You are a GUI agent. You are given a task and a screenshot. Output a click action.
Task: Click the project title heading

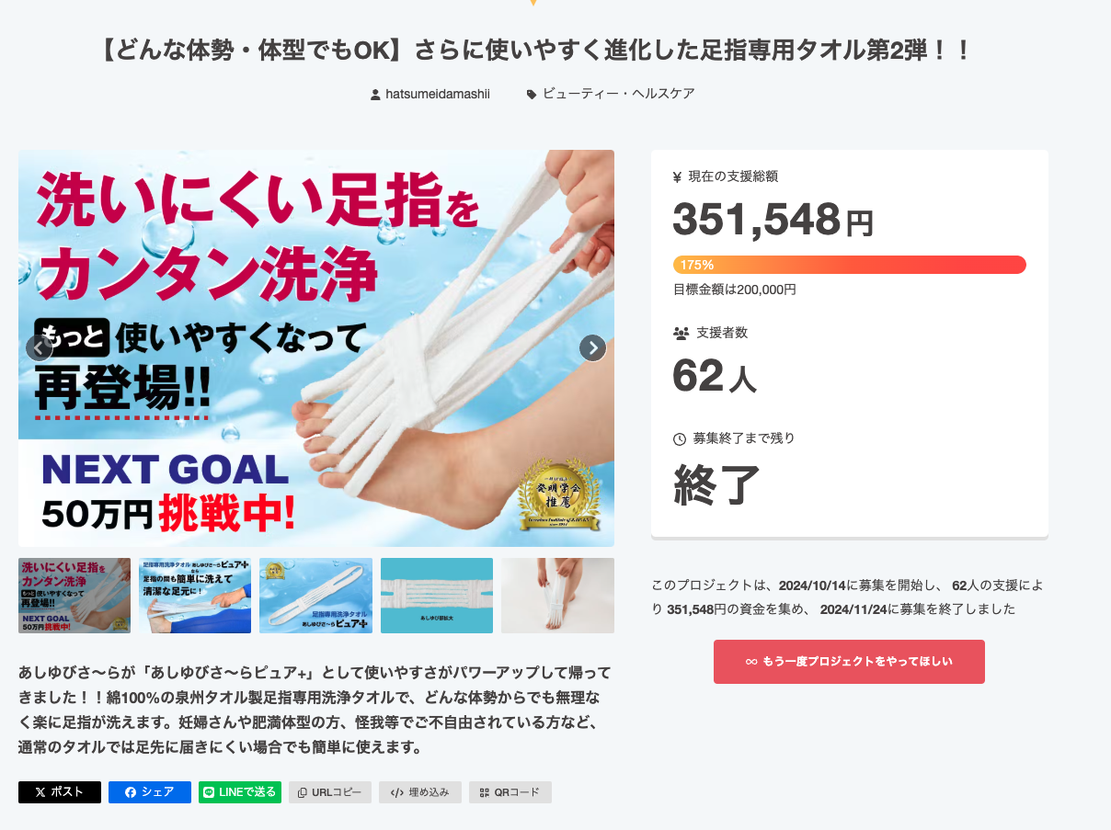534,51
